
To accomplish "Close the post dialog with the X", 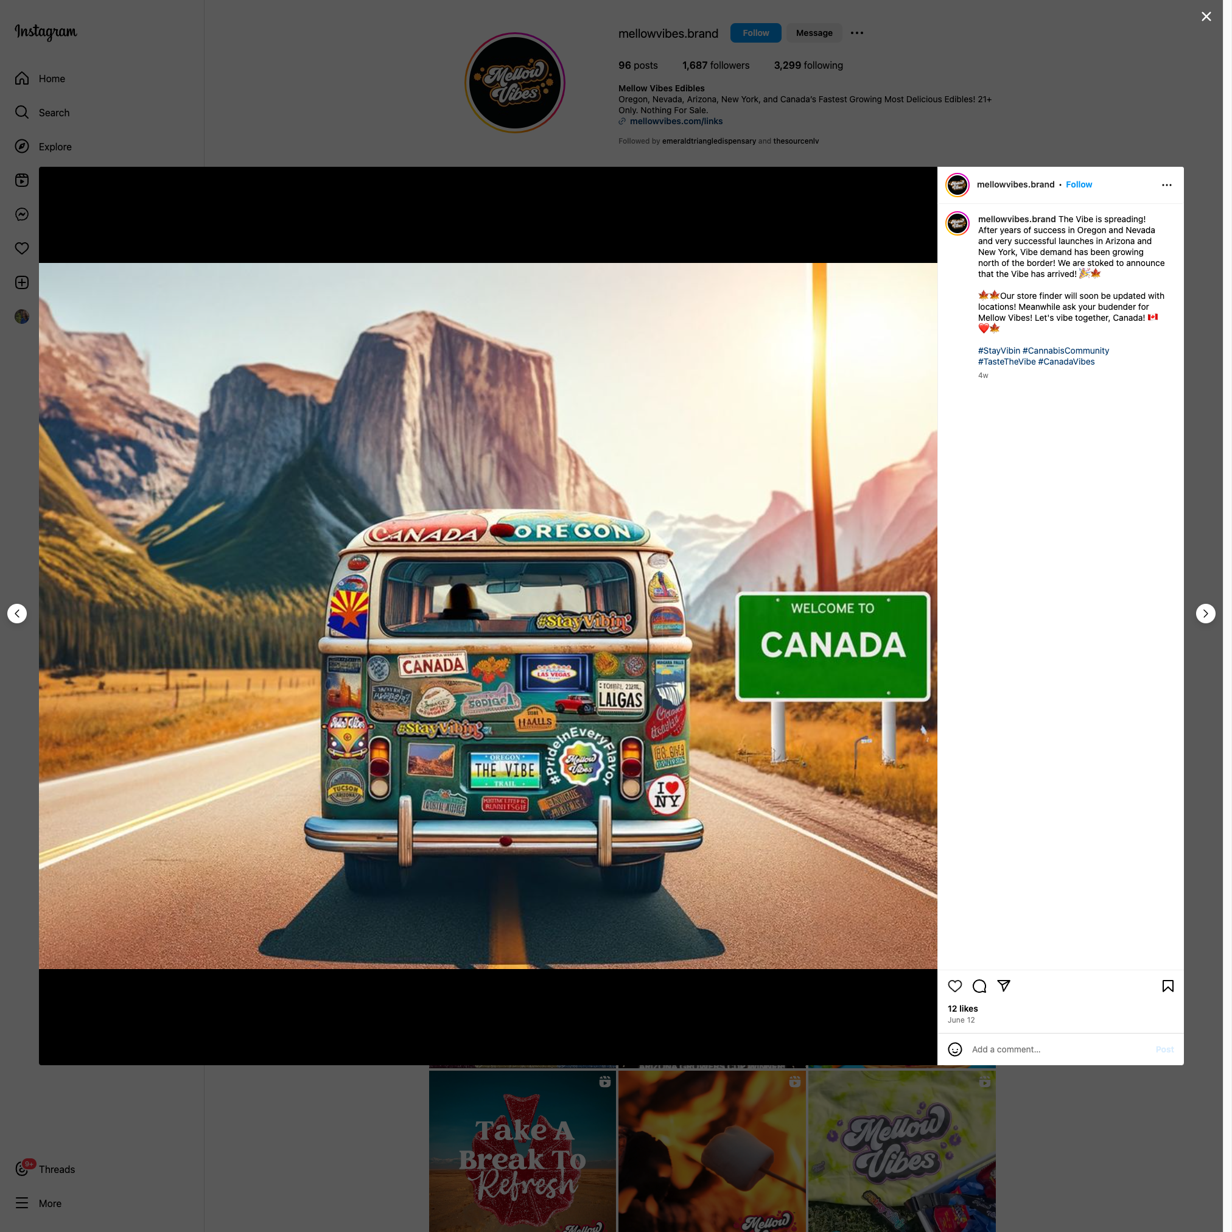I will click(1206, 16).
